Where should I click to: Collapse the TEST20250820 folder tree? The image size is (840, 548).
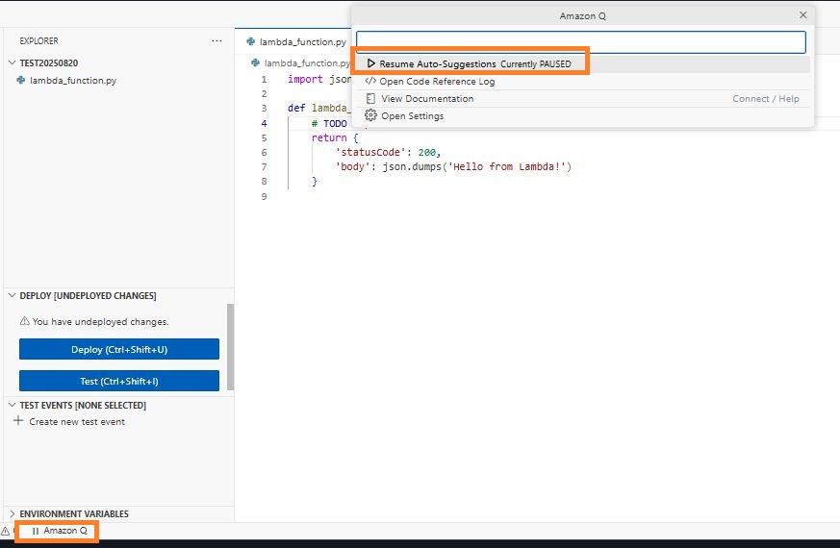(12, 62)
